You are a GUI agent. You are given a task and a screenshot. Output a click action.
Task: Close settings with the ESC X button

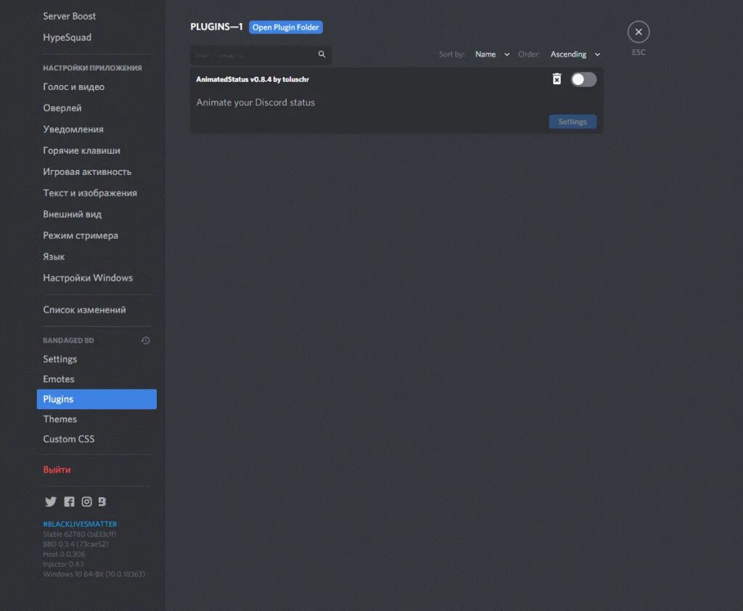(639, 32)
